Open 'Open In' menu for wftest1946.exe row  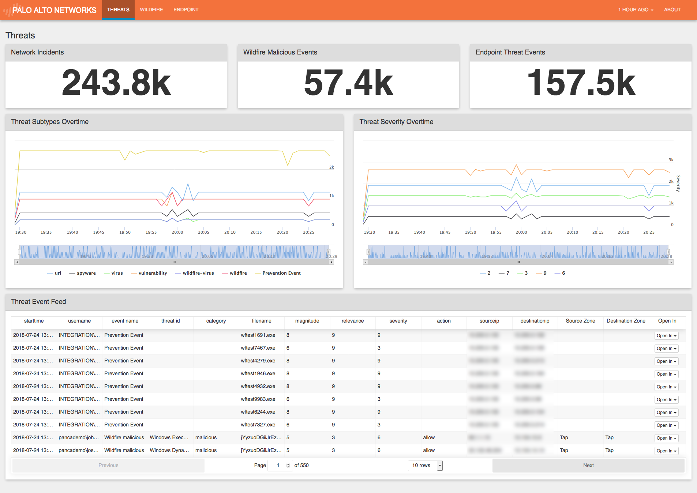[666, 374]
